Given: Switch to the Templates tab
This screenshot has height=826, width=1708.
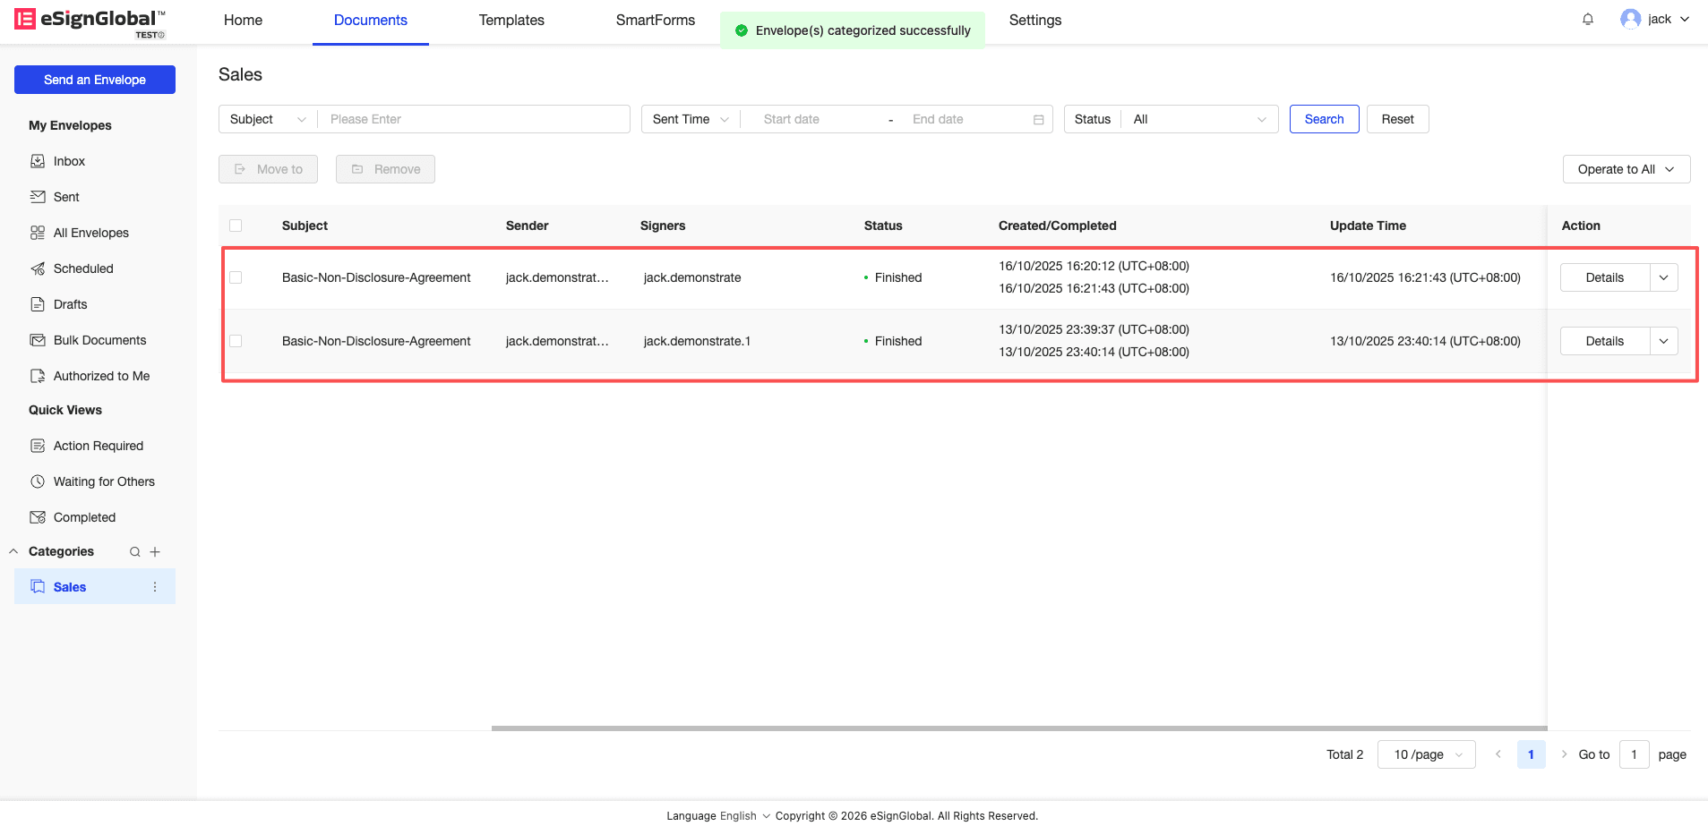Looking at the screenshot, I should click(x=511, y=20).
